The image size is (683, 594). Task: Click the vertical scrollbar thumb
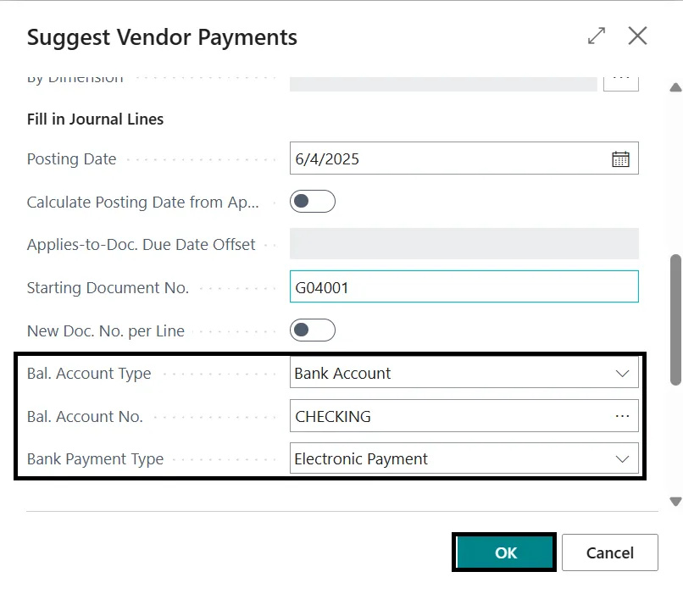[x=675, y=318]
